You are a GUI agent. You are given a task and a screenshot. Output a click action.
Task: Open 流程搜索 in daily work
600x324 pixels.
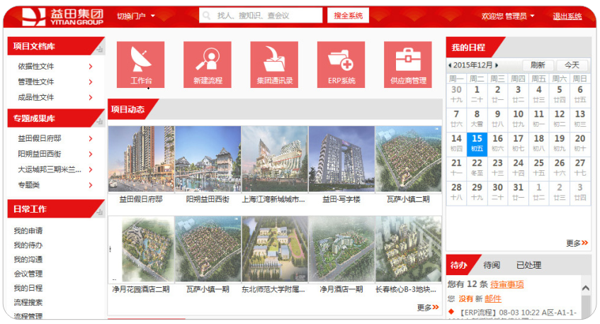28,302
